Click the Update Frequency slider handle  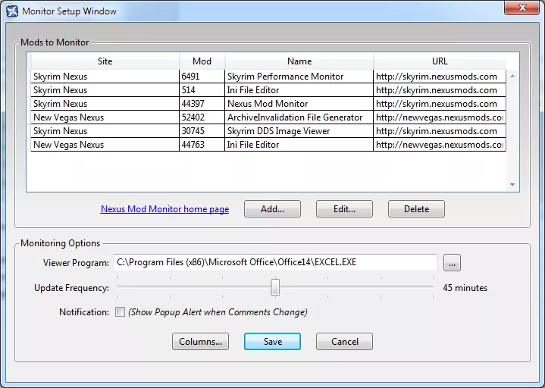275,287
